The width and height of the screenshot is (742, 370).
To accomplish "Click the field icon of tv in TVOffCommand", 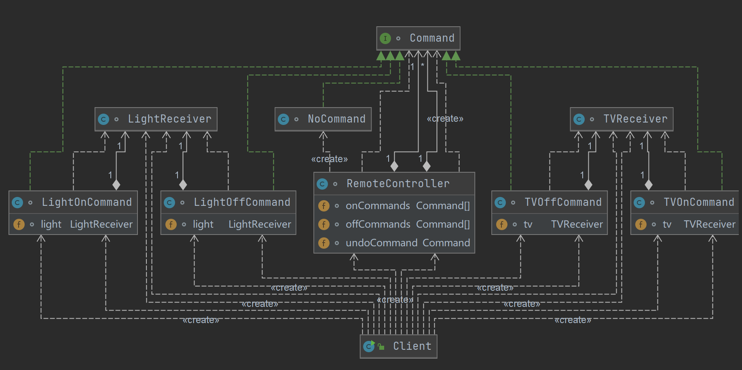I will (x=501, y=224).
